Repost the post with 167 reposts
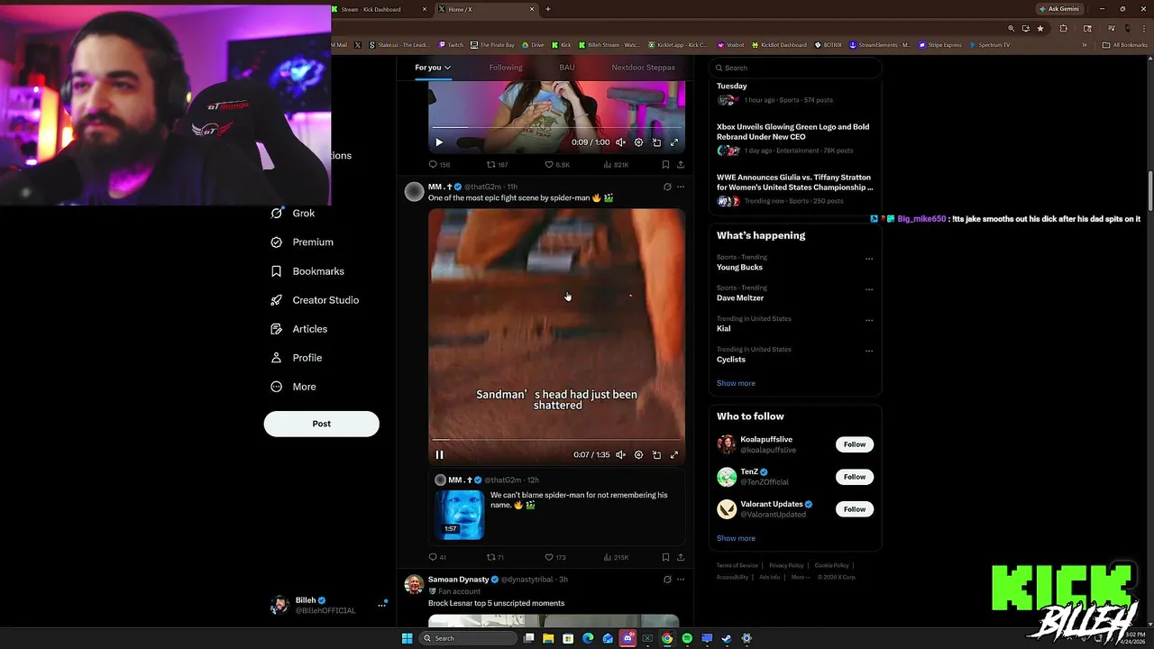The width and height of the screenshot is (1154, 649). (497, 165)
